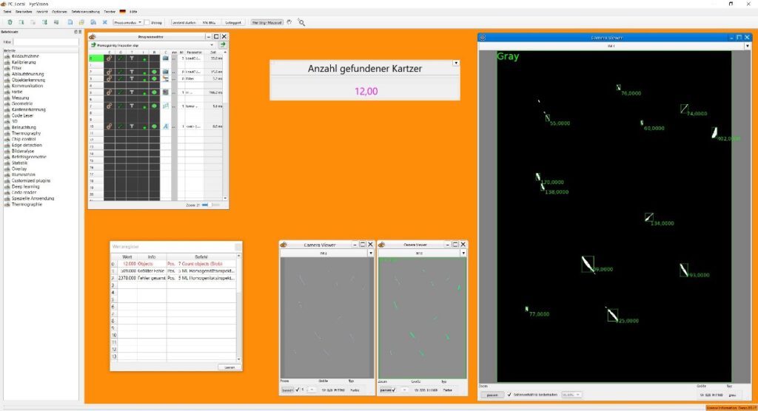The image size is (758, 411).
Task: Click passen button in right small Camera Viewer
Action: click(385, 390)
